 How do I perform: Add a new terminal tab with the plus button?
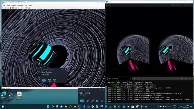[x=135, y=79]
